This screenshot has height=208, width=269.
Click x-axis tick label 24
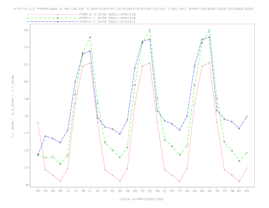pyautogui.click(x=97, y=191)
